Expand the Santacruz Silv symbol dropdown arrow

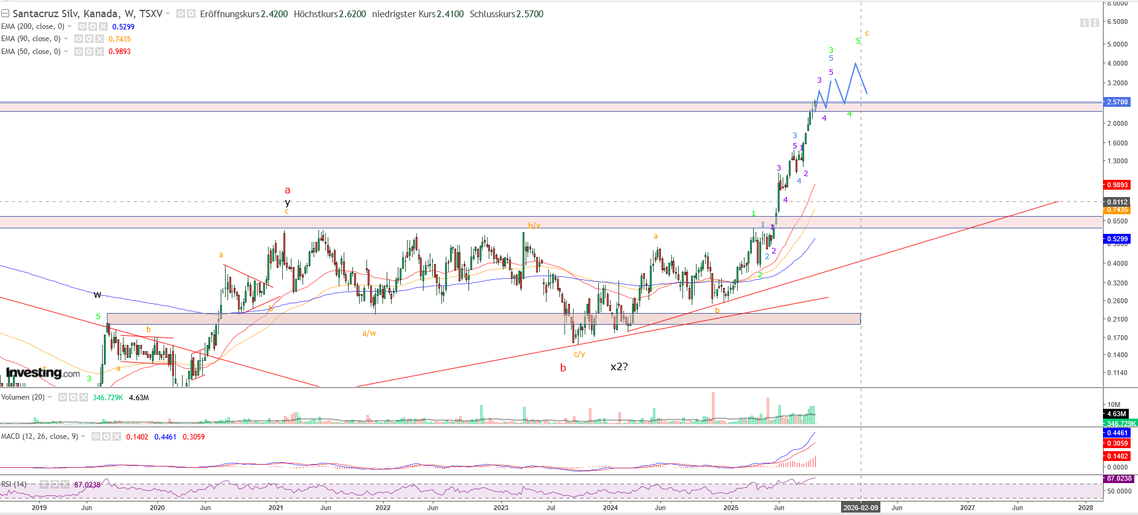pyautogui.click(x=168, y=14)
